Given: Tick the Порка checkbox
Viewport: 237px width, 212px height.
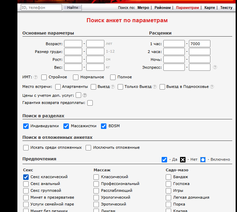Looking at the screenshot, I should click(168, 204).
